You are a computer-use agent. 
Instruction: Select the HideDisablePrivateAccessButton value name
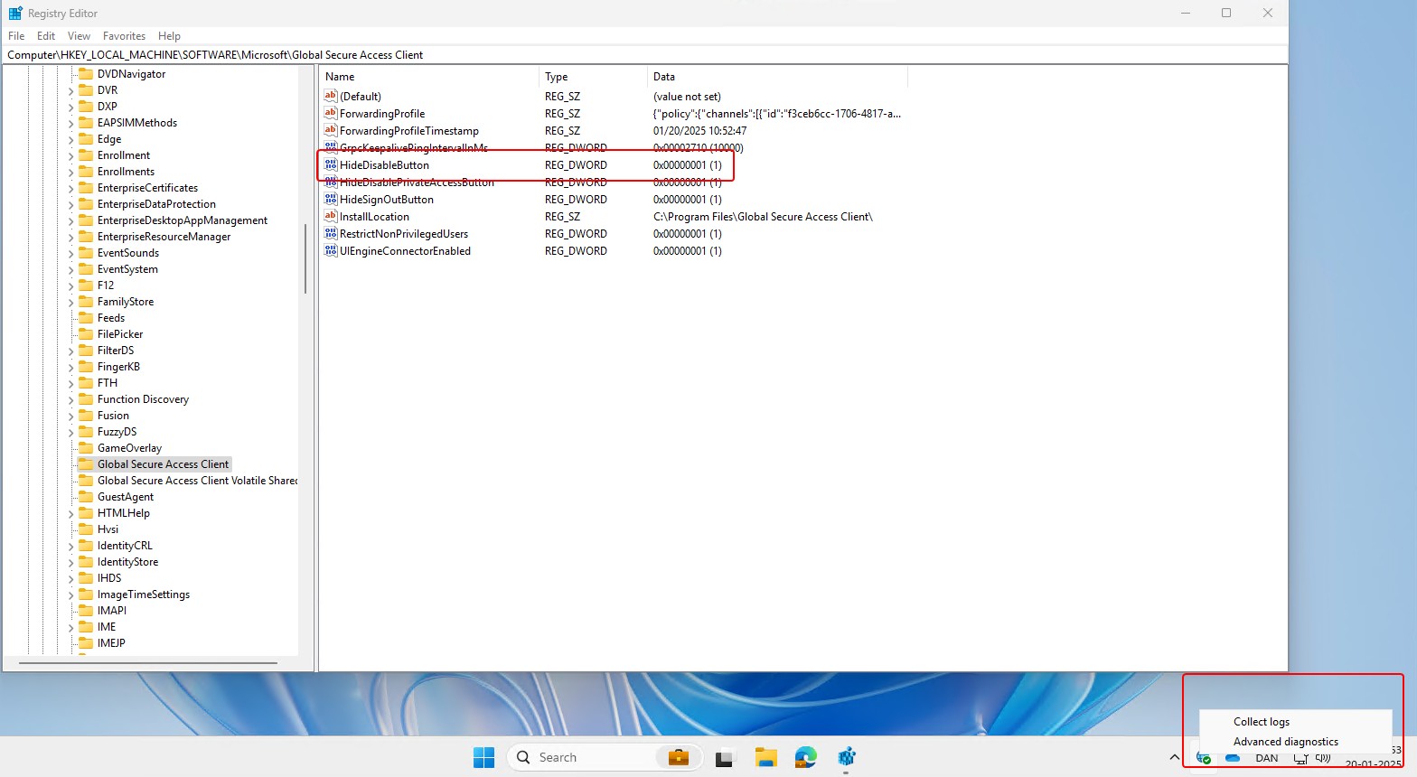pos(417,183)
